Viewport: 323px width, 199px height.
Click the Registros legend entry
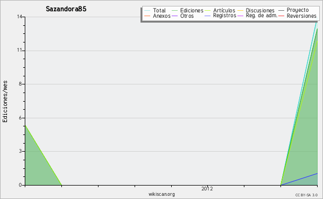point(220,16)
